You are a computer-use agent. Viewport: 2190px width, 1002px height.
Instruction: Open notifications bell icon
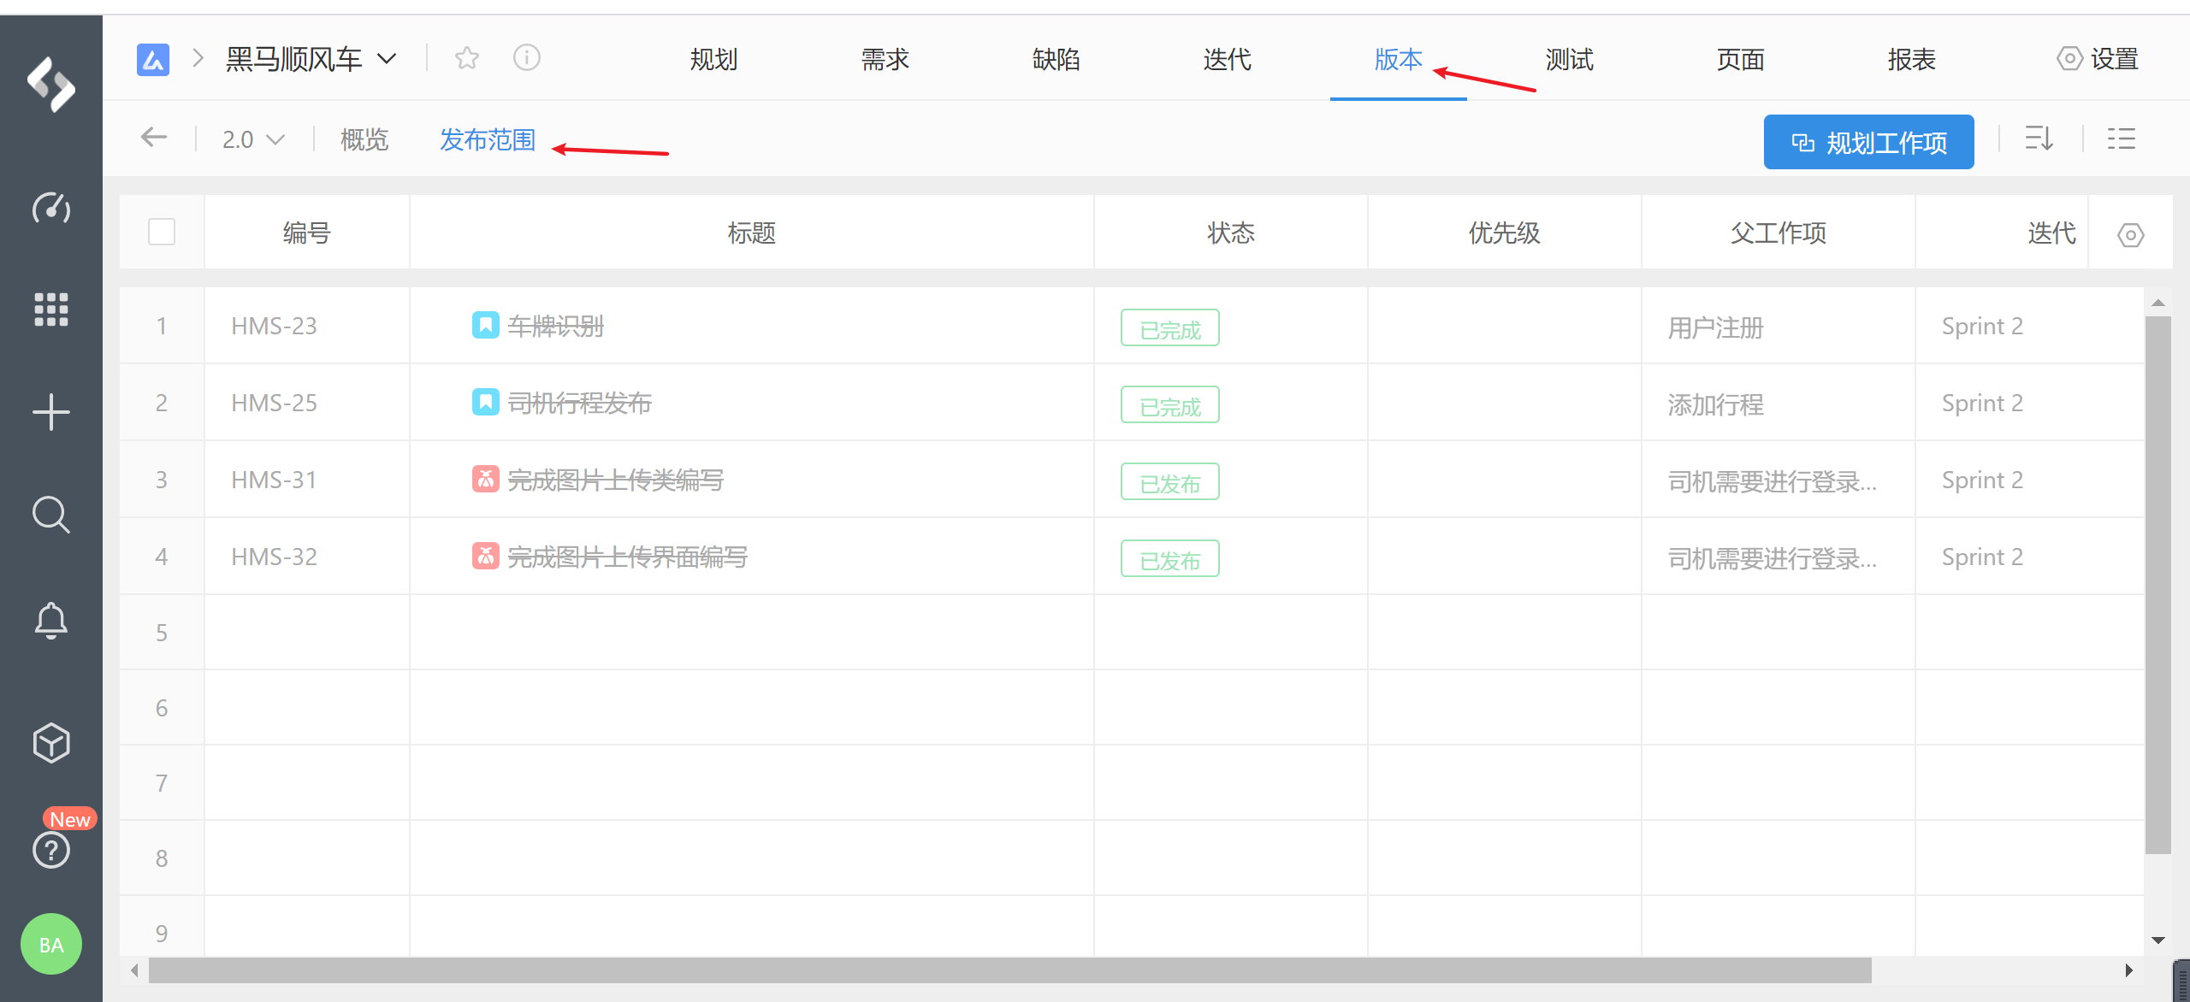(x=50, y=621)
